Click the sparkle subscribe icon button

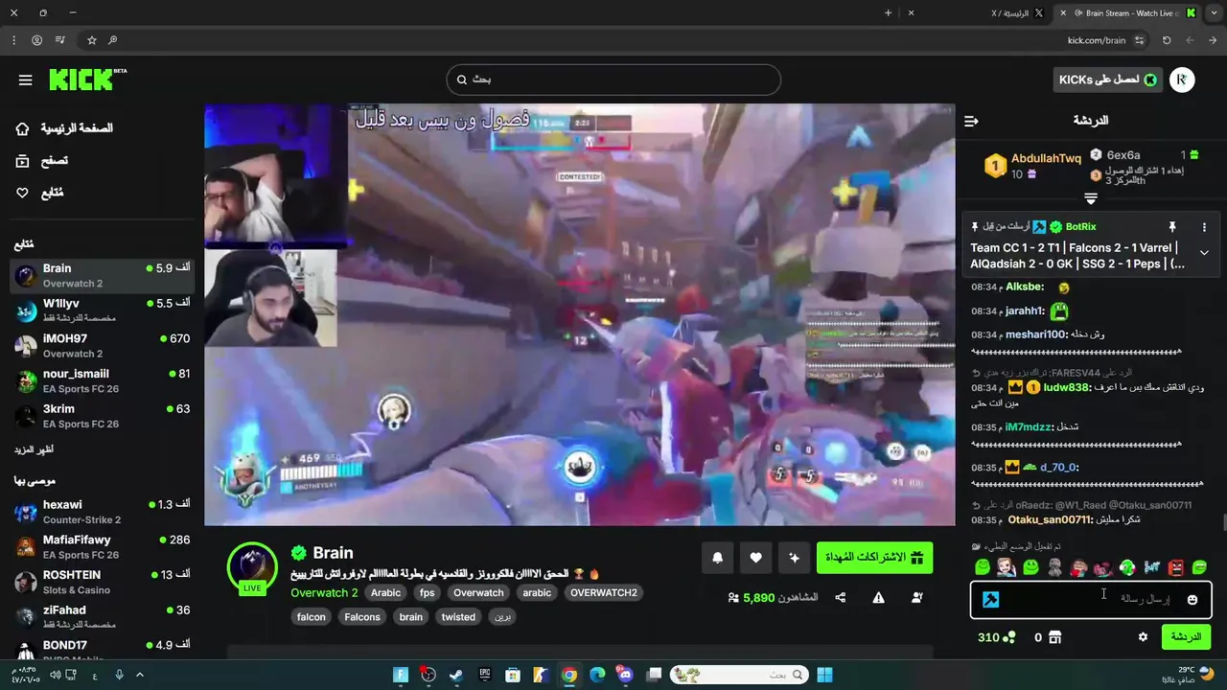click(794, 558)
